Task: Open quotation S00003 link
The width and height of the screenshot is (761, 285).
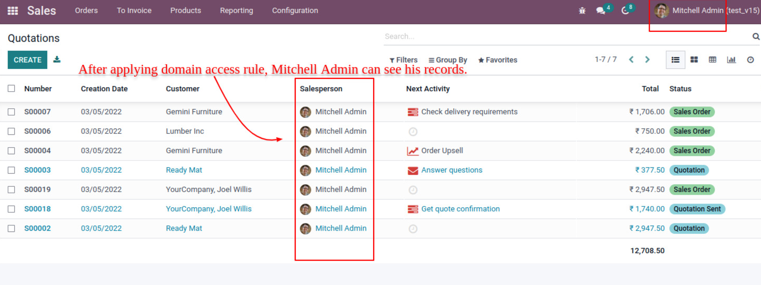Action: point(37,170)
